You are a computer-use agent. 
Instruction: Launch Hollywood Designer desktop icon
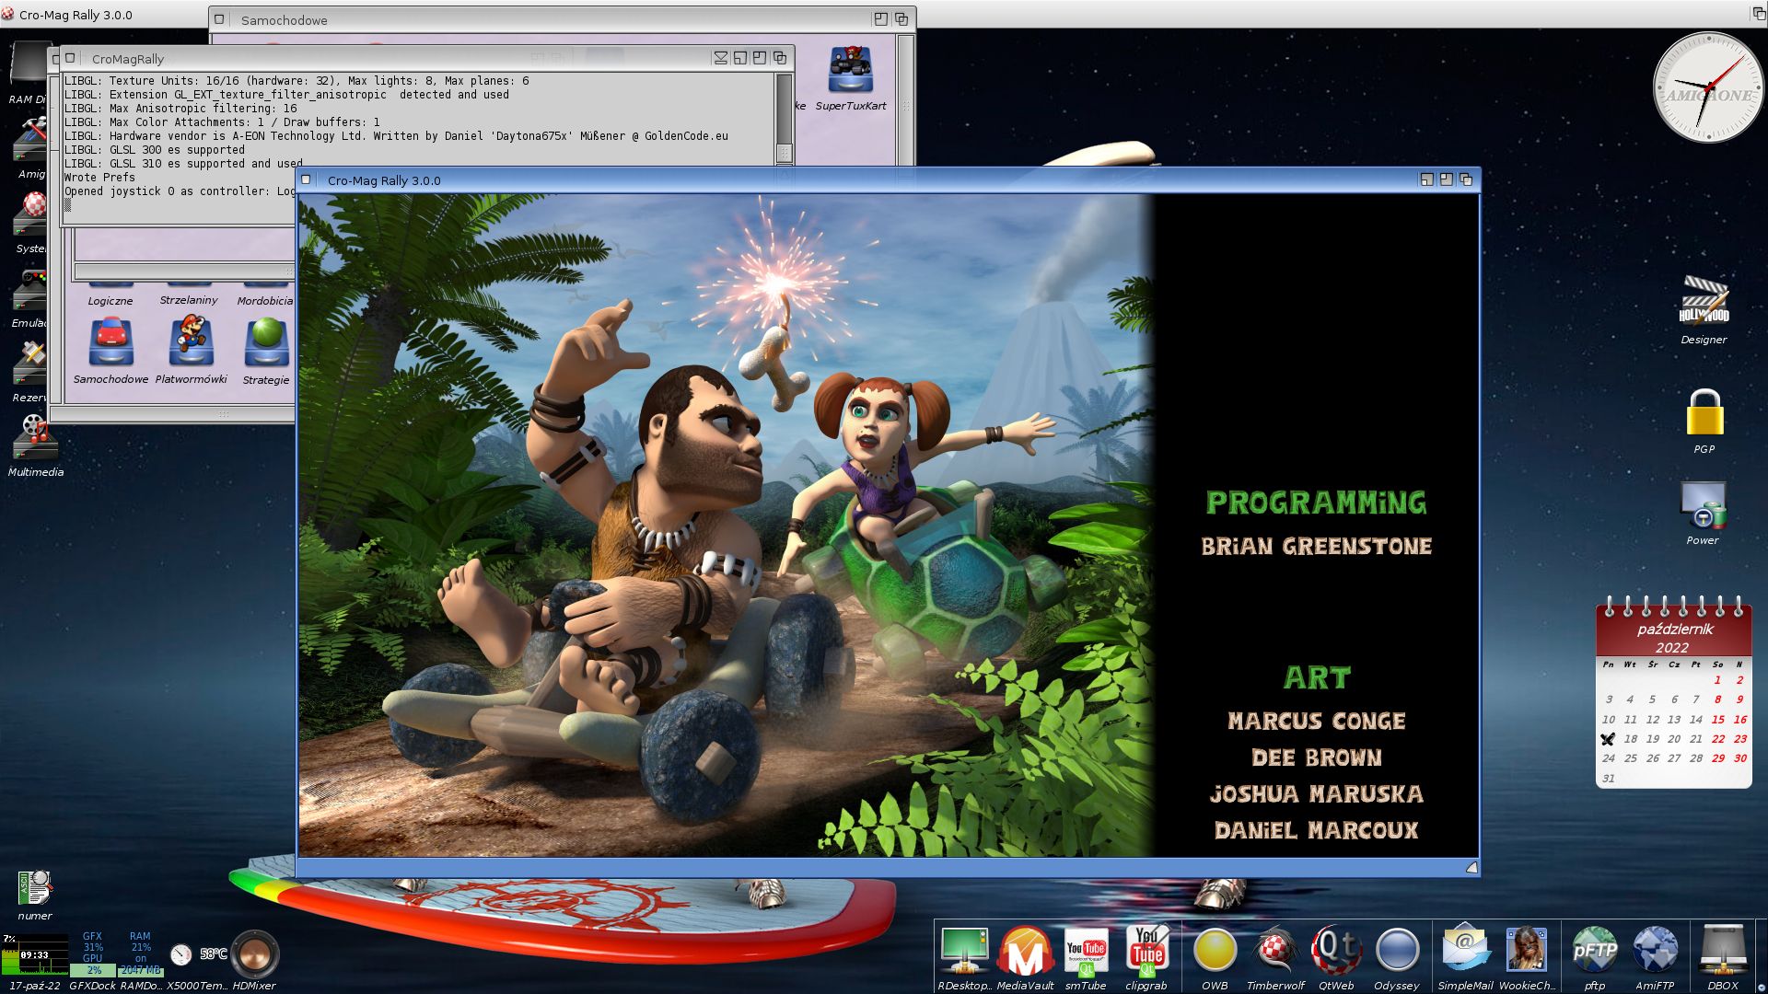coord(1704,301)
